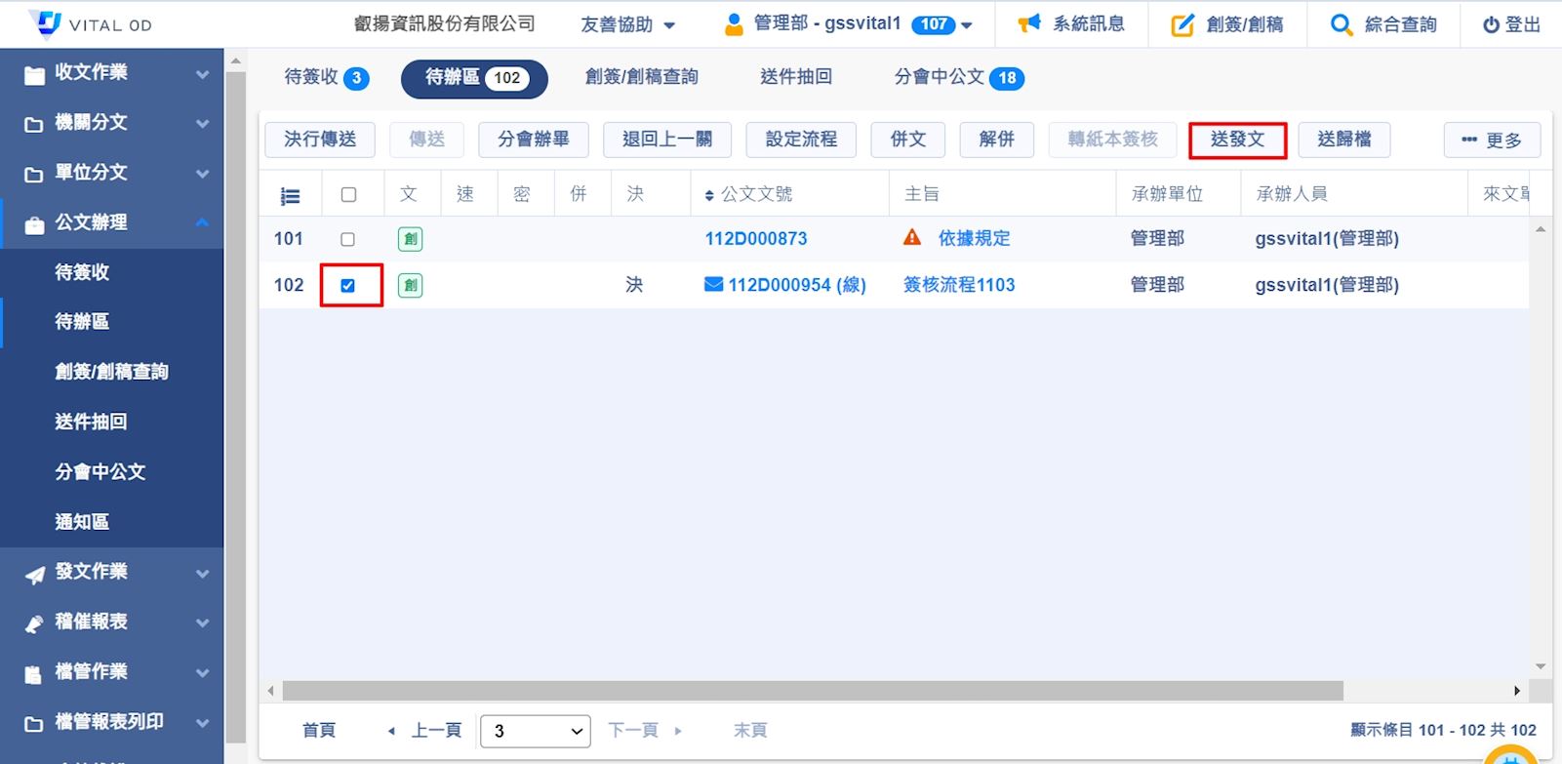The image size is (1562, 764).
Task: Toggle the select-all checkbox in header
Action: coord(348,195)
